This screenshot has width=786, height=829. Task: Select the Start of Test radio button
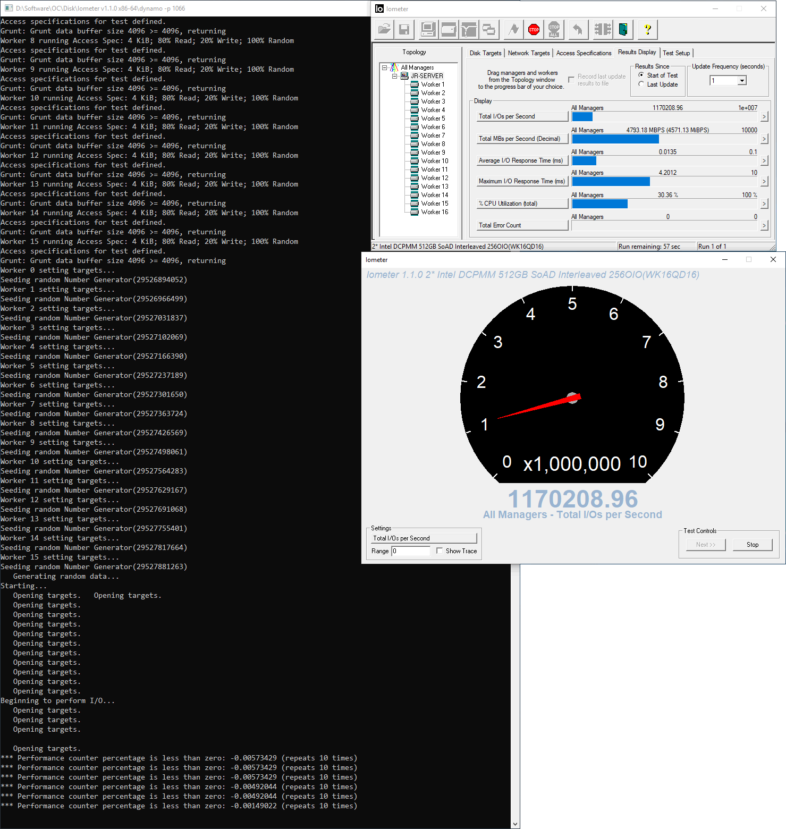(x=641, y=75)
